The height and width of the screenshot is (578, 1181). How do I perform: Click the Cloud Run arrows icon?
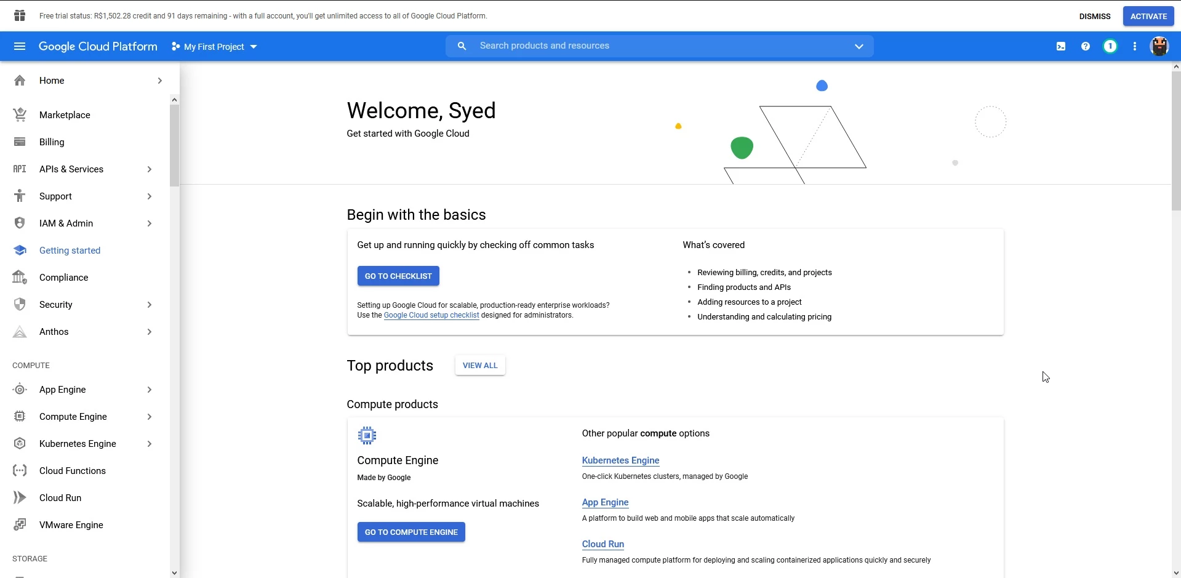[x=20, y=498]
